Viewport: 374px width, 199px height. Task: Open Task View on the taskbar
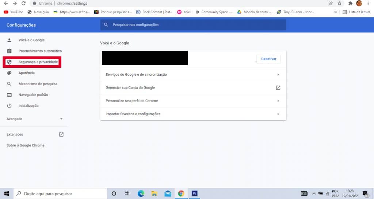pyautogui.click(x=127, y=194)
